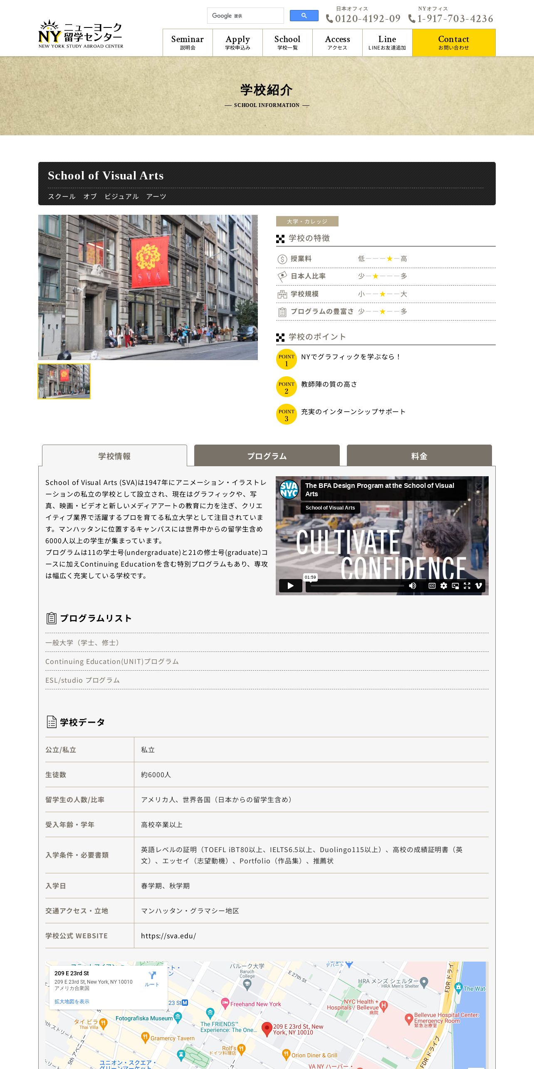Screen dimensions: 534x1069
Task: Click the Gramercy Tavern restaurant marker
Action: point(145,1038)
